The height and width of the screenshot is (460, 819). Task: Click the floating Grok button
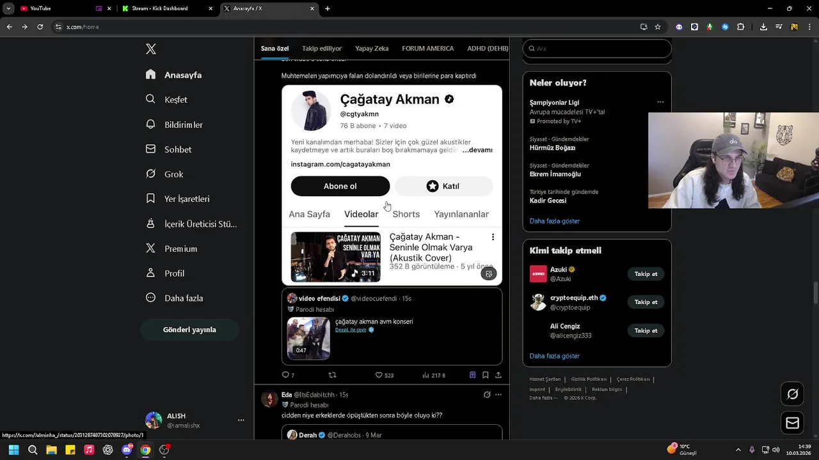(792, 394)
